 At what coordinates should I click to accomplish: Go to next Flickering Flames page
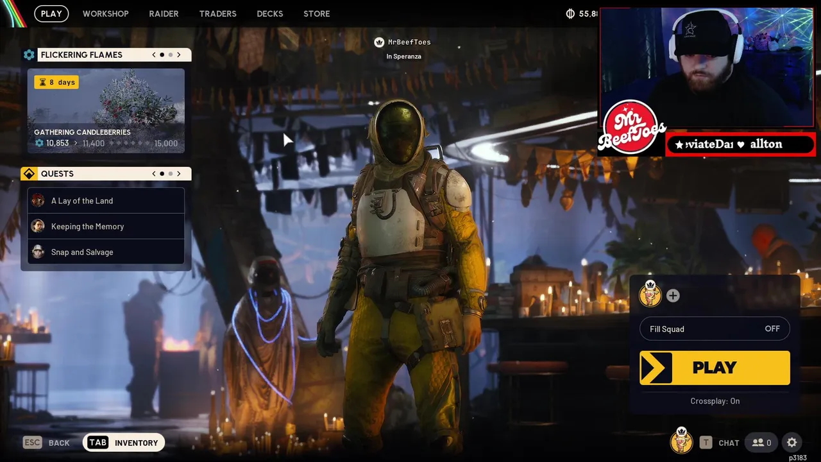[x=179, y=55]
